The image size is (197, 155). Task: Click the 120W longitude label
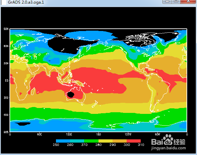[x=128, y=134]
